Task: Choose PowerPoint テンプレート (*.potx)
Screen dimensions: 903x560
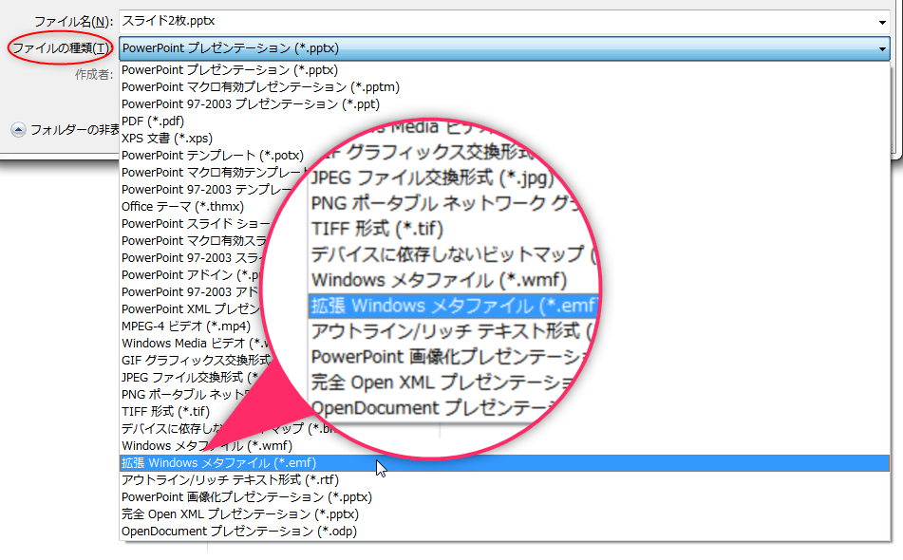Action: (x=213, y=156)
